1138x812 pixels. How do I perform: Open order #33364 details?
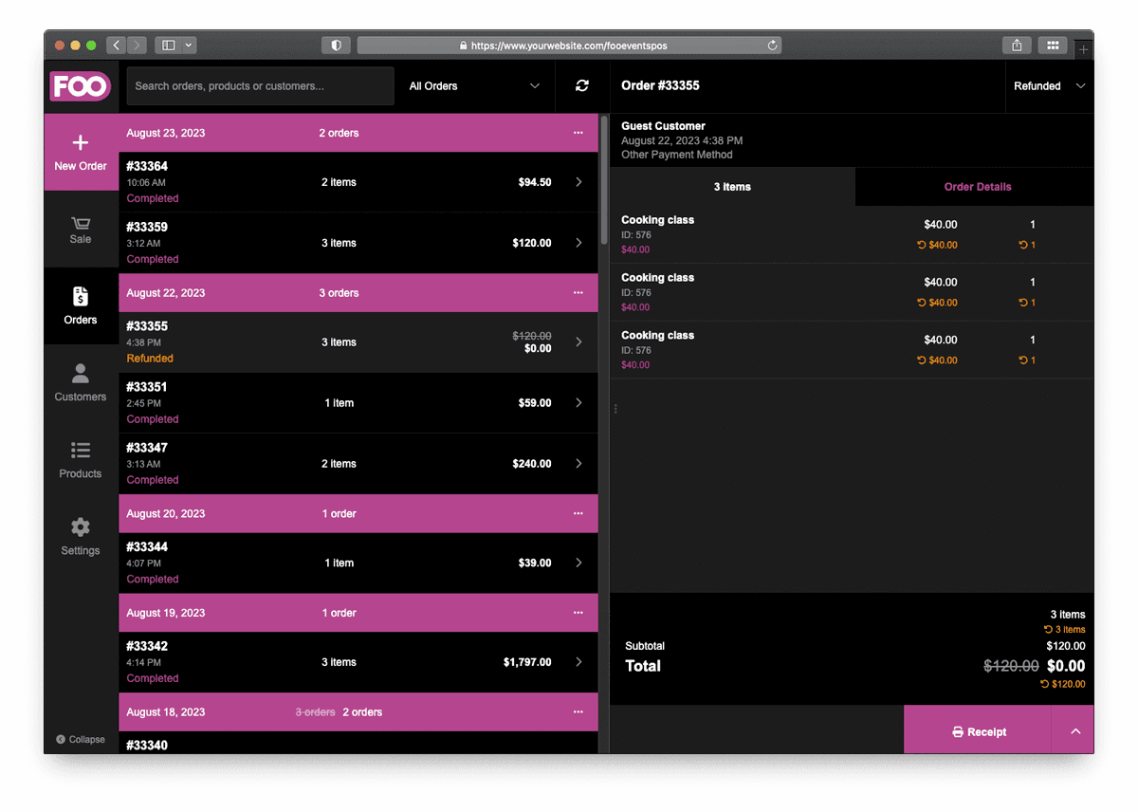pos(358,182)
